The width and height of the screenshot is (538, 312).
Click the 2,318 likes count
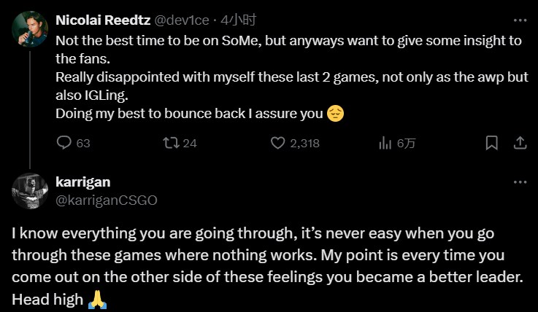tap(304, 144)
